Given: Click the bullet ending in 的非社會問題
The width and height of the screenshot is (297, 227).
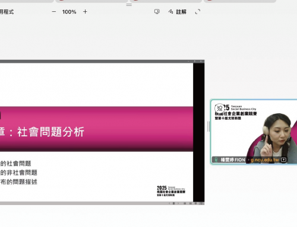Looking at the screenshot, I should point(18,172).
